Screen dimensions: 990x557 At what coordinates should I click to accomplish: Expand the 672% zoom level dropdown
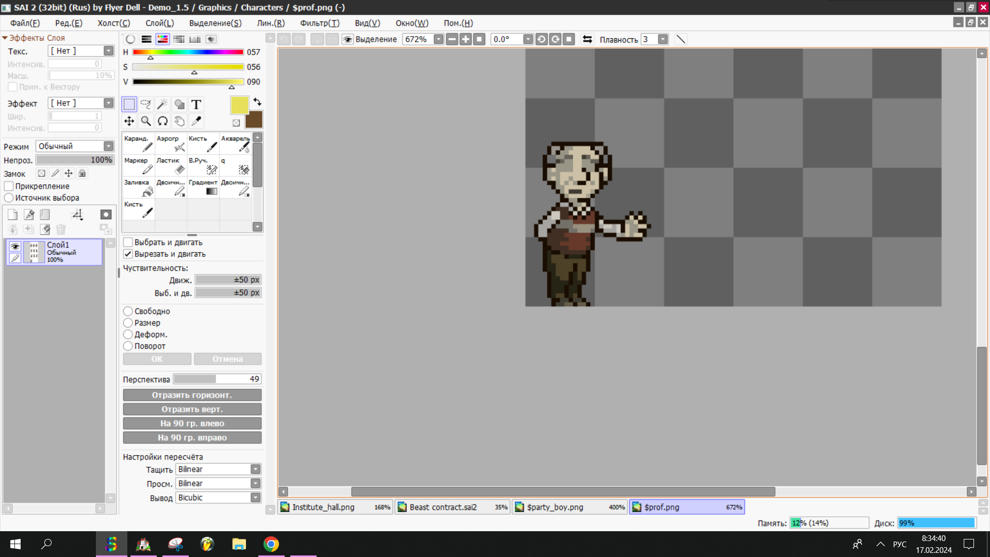tap(438, 39)
